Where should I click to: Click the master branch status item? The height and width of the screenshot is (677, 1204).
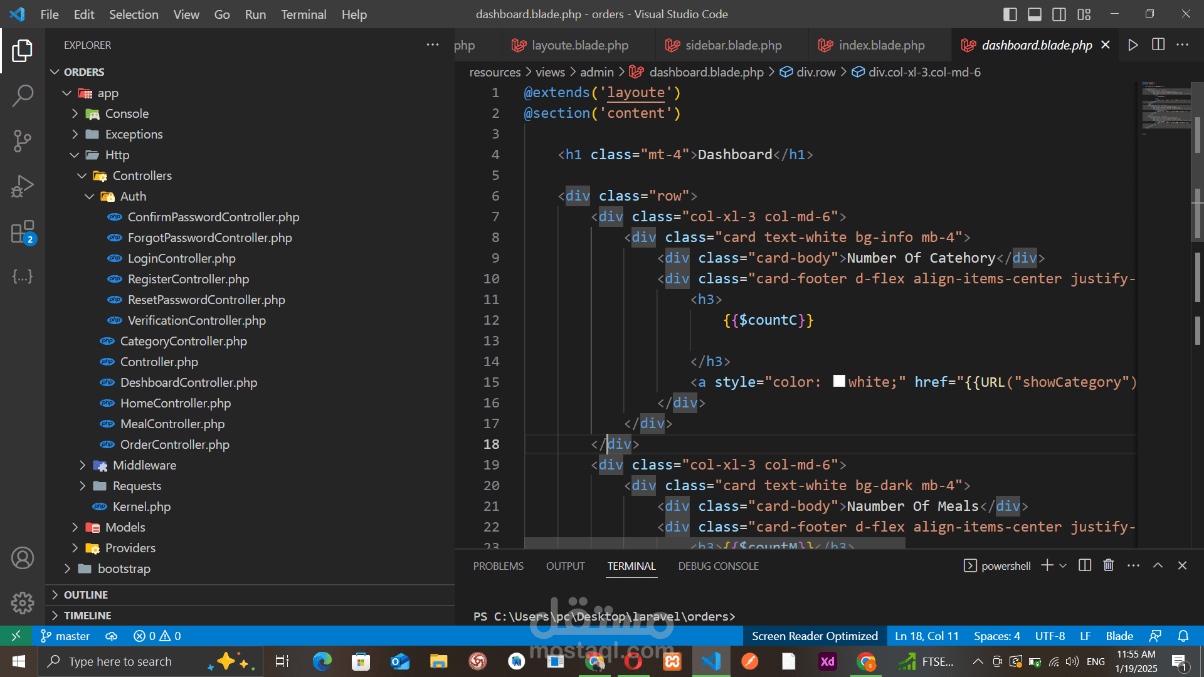66,636
